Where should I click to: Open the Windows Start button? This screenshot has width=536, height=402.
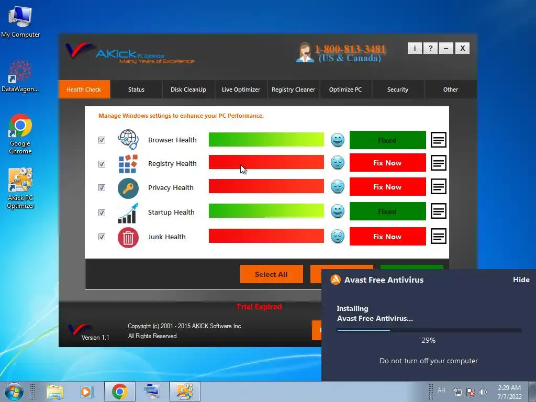(14, 392)
